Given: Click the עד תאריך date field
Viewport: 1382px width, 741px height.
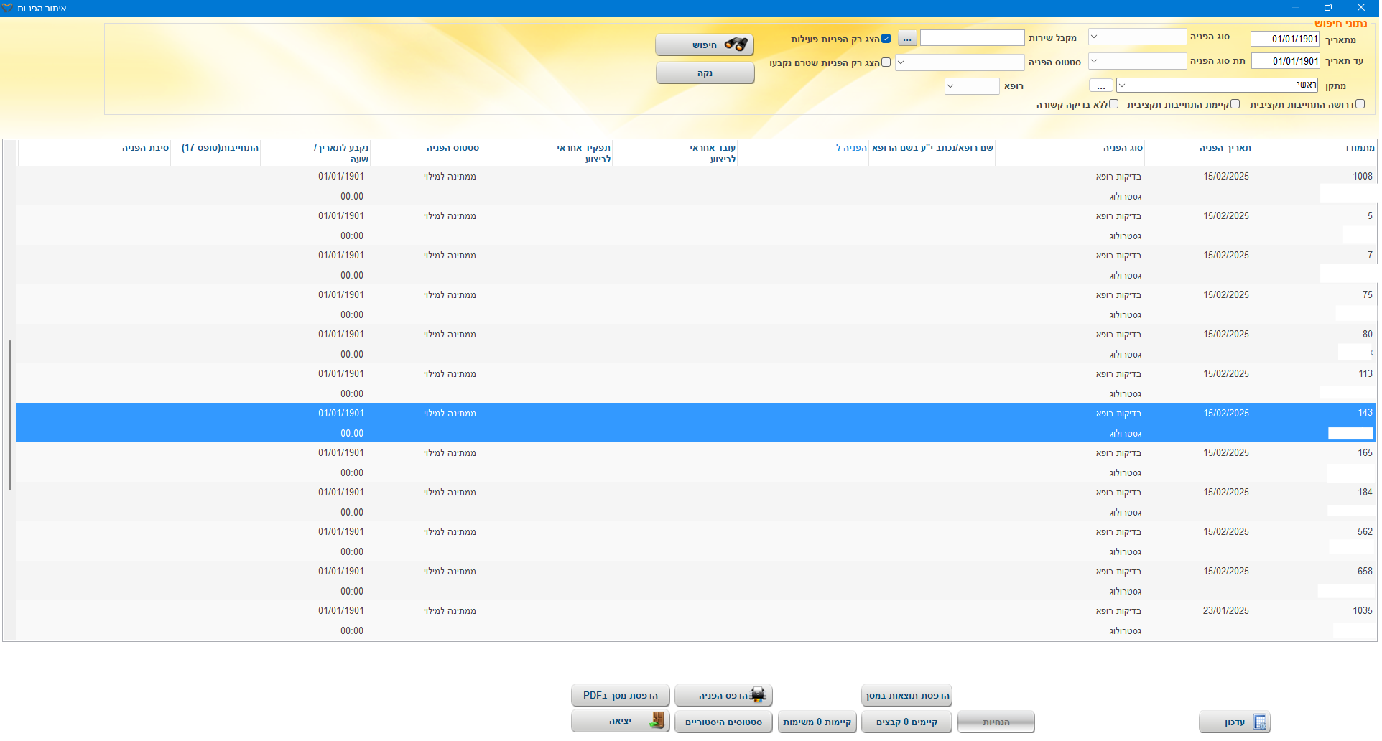Looking at the screenshot, I should (1285, 61).
